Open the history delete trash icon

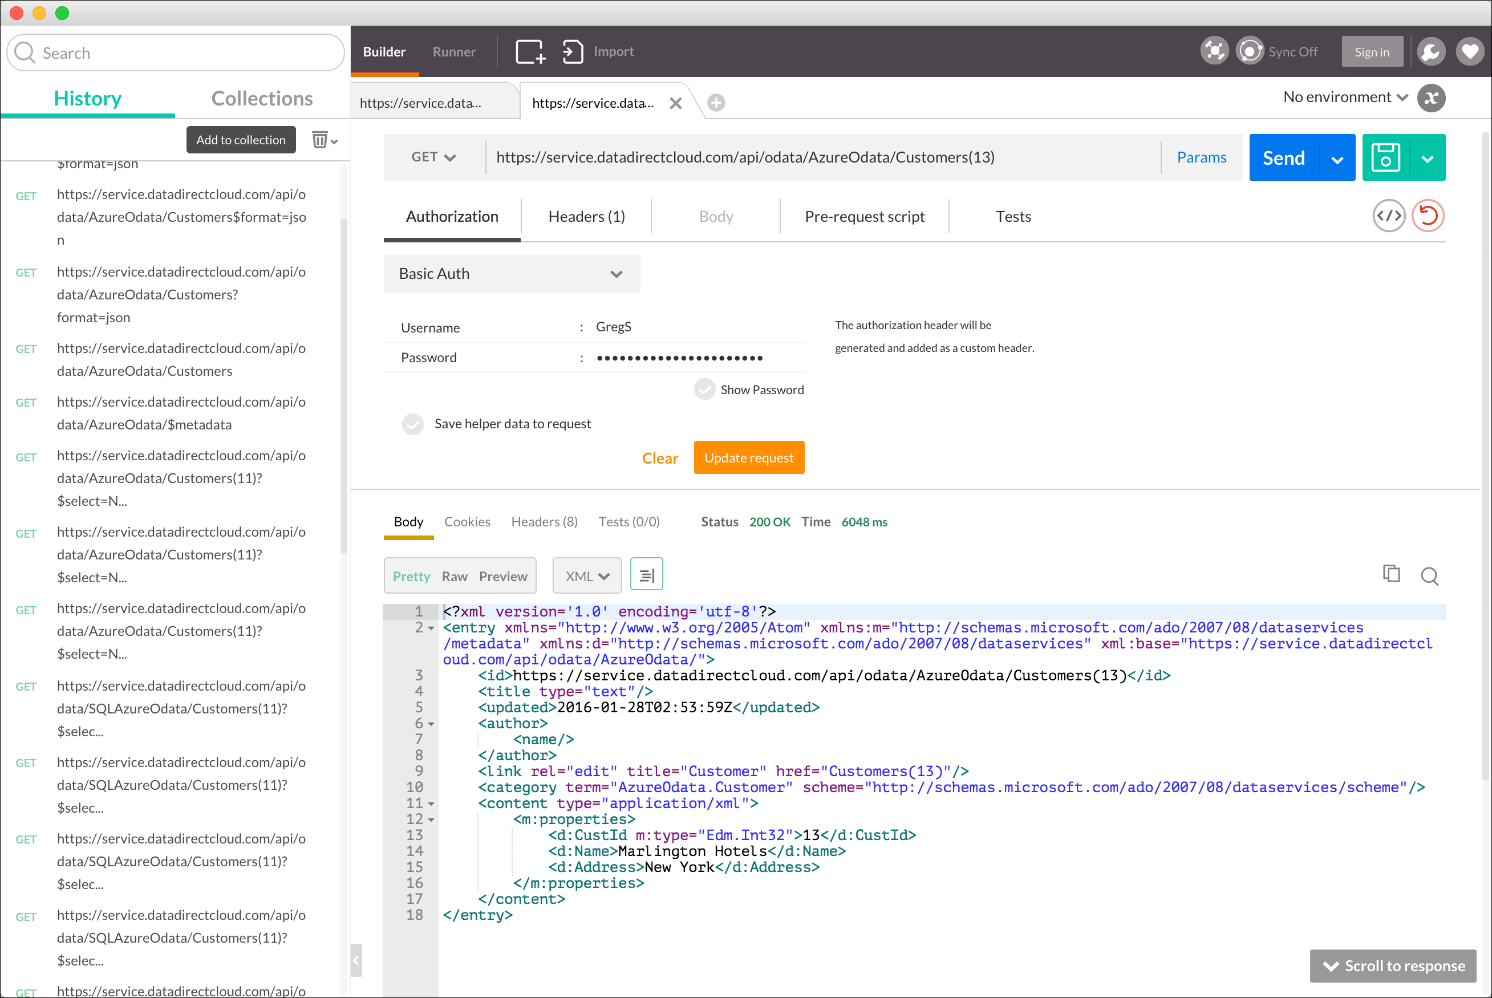point(320,139)
